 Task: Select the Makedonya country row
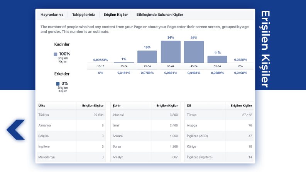pos(71,157)
